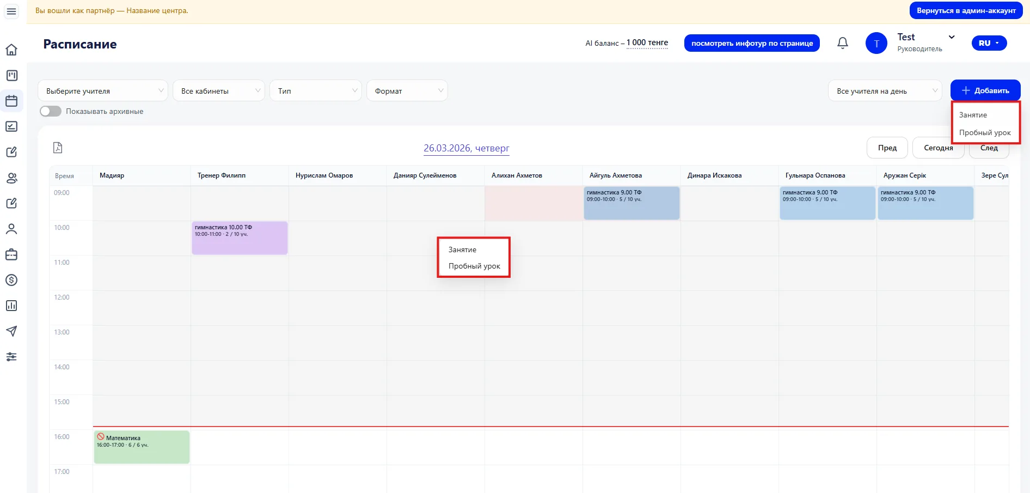Click the pink 09:00 cell under Алихан Ахметов

coord(534,203)
